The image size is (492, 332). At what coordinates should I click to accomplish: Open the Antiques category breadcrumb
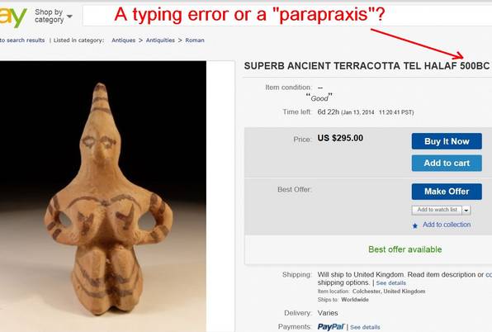[x=123, y=40]
